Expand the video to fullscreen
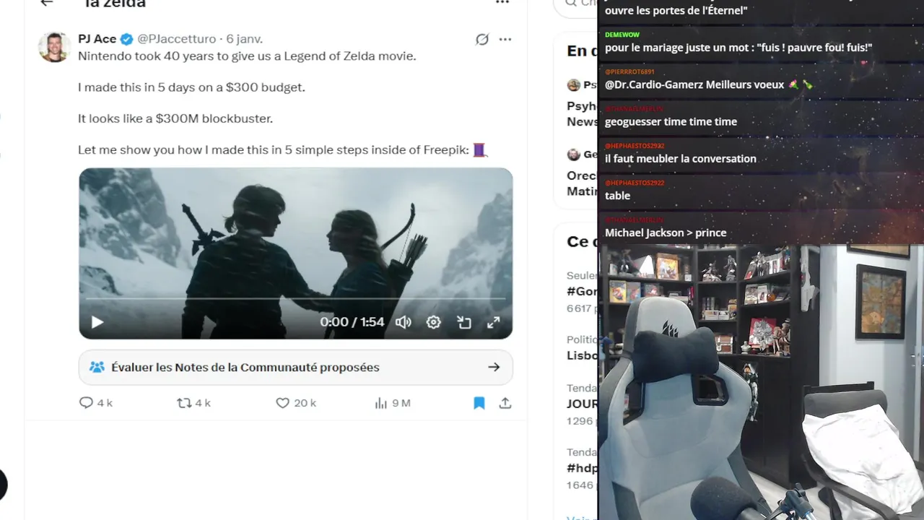Viewport: 924px width, 520px height. tap(494, 322)
